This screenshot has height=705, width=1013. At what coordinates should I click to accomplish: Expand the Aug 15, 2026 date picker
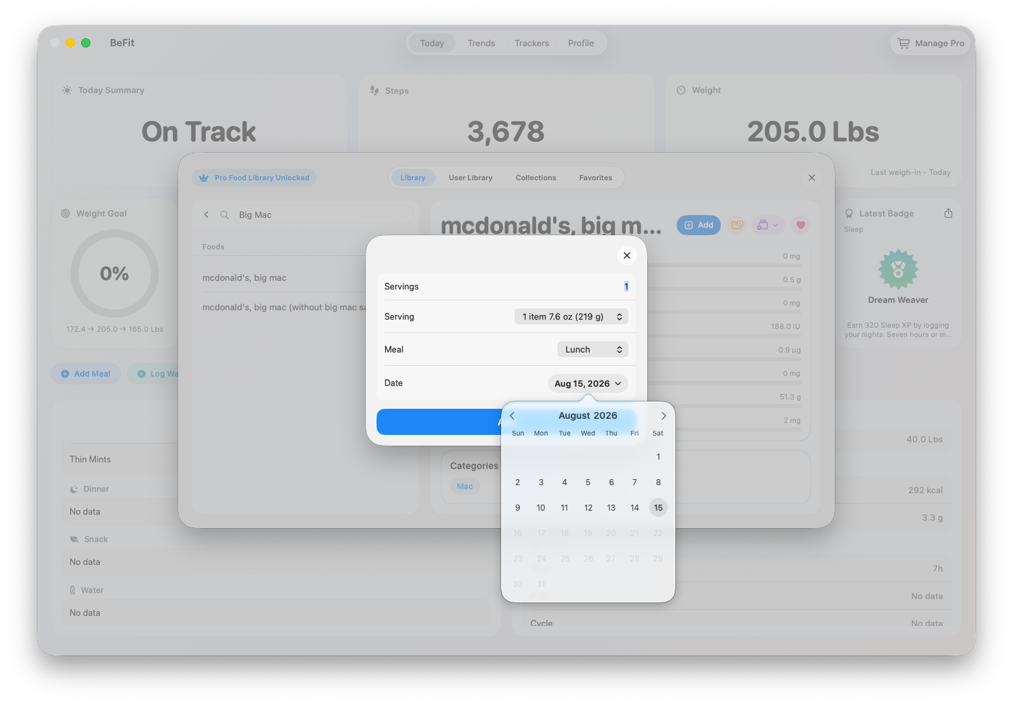[588, 383]
